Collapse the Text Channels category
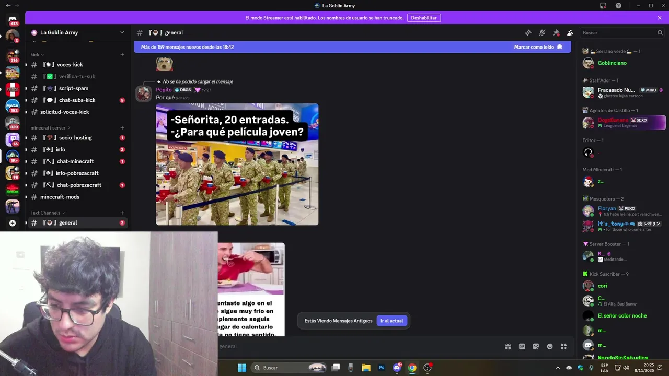 click(x=48, y=213)
